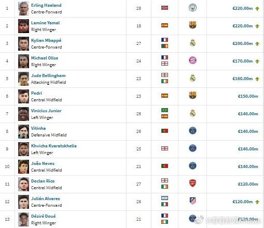
Task: Click green up arrow beside Haaland's value
Action: tap(257, 8)
